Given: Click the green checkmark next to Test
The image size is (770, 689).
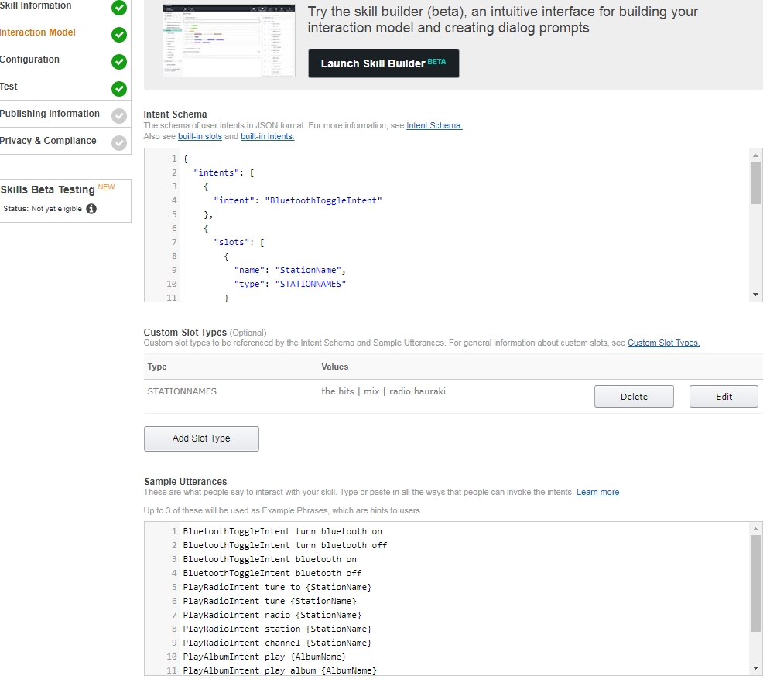Looking at the screenshot, I should click(118, 89).
